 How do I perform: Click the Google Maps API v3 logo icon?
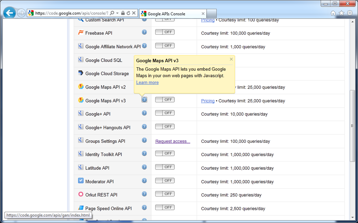81,100
